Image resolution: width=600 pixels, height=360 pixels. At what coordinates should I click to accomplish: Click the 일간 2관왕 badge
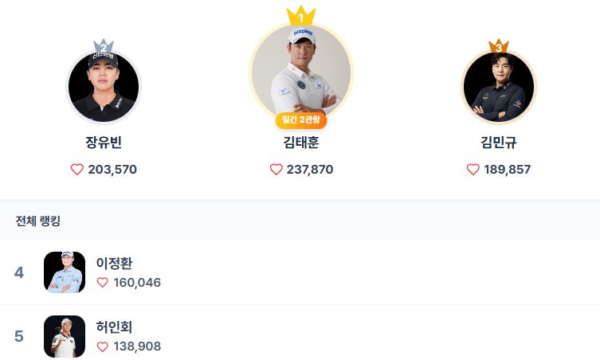click(x=301, y=120)
